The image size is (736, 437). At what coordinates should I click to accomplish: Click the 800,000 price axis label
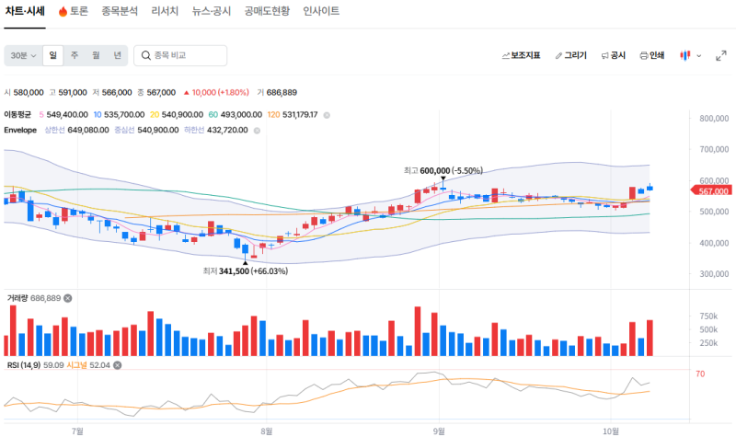[714, 119]
